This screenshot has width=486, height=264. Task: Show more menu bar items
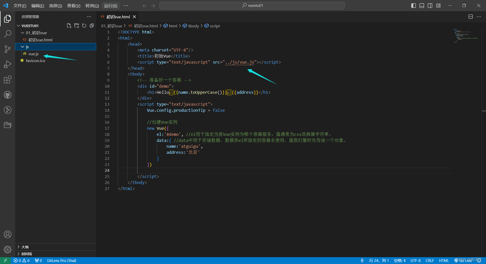tap(126, 6)
